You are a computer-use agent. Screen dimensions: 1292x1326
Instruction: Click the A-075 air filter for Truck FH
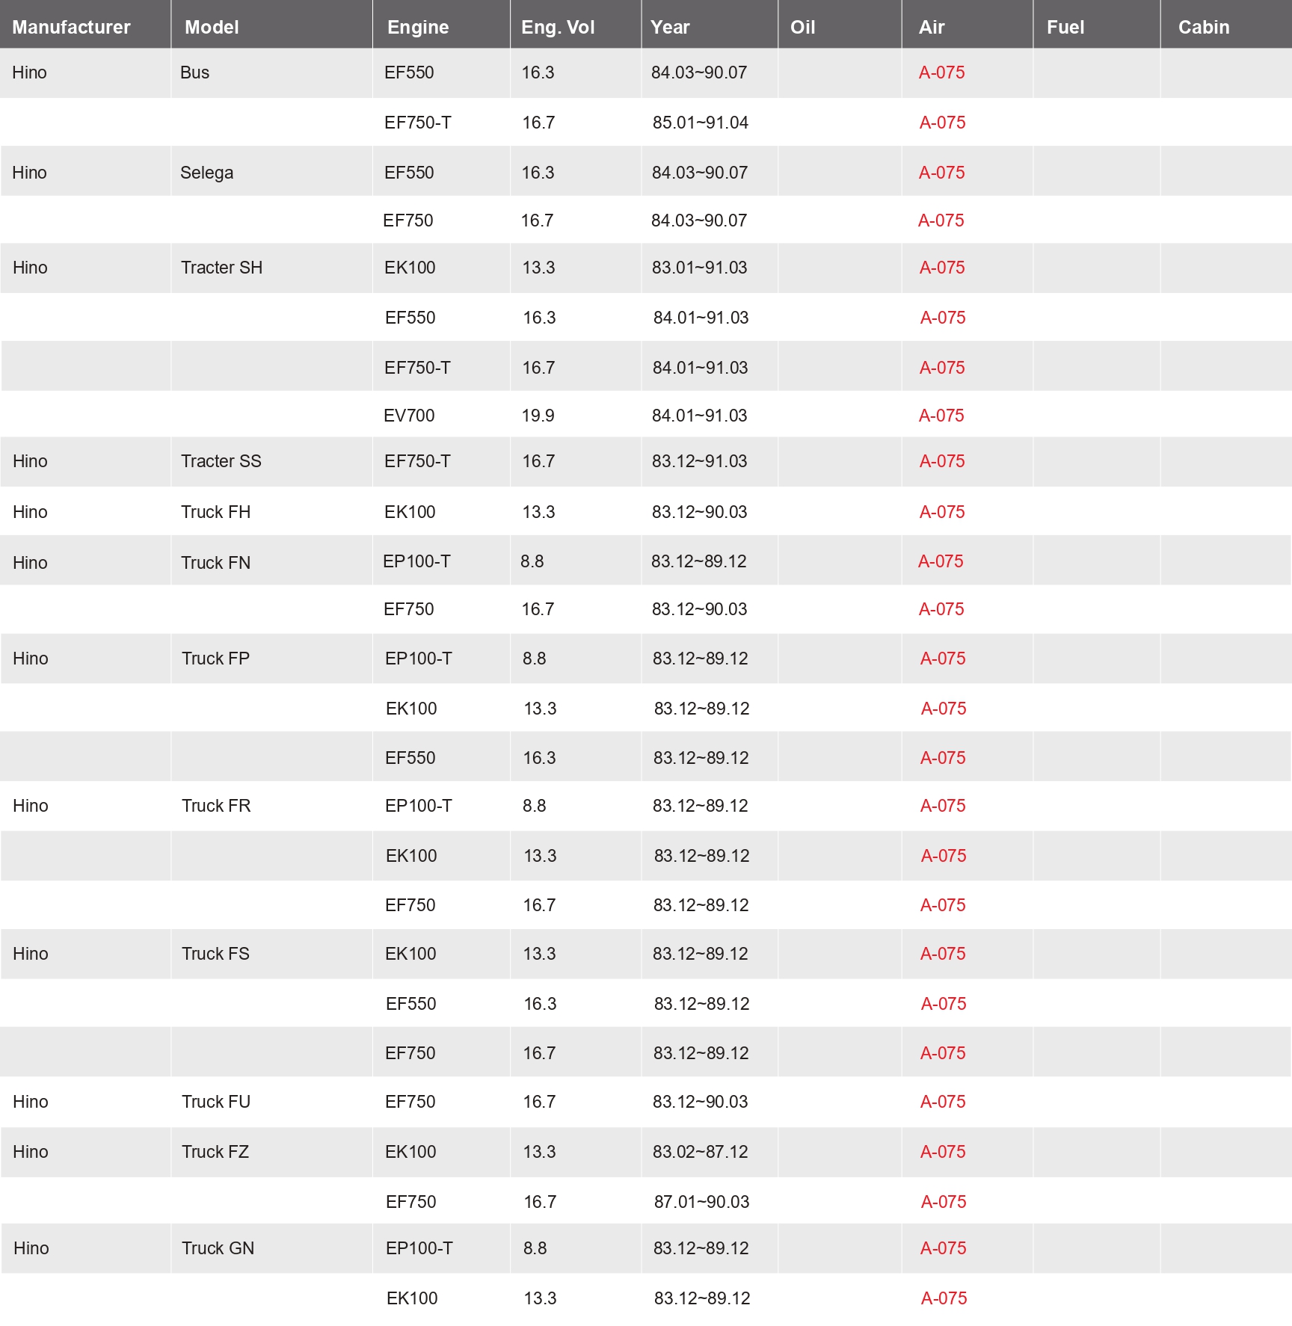pyautogui.click(x=942, y=512)
